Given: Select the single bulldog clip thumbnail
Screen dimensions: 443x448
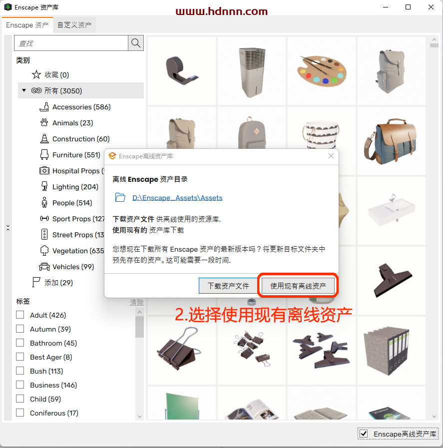Looking at the screenshot, I should coord(391,281).
